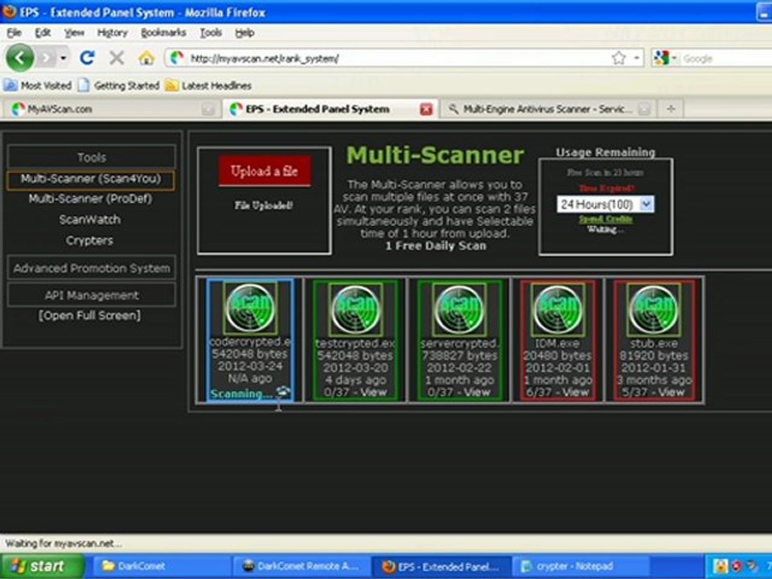Click the stop loading X icon
The image size is (772, 579).
point(117,58)
